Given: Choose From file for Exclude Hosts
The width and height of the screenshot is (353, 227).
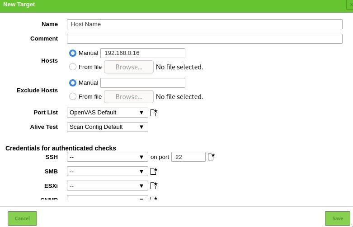Looking at the screenshot, I should click(x=72, y=96).
